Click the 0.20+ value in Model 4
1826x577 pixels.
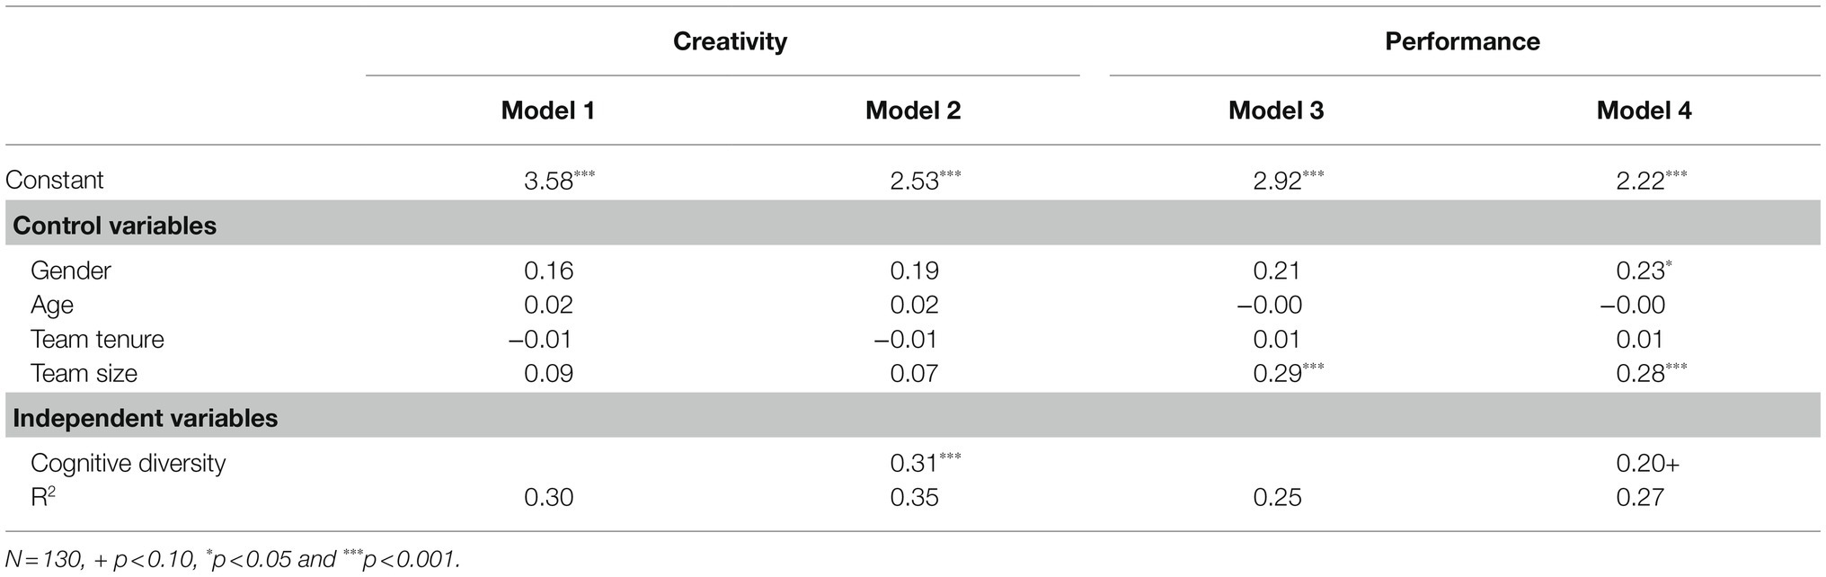pyautogui.click(x=1648, y=464)
